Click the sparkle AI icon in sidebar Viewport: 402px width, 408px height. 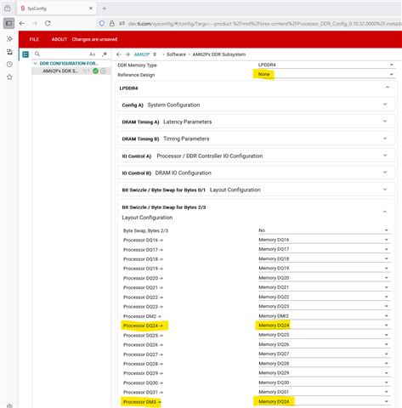(x=9, y=39)
